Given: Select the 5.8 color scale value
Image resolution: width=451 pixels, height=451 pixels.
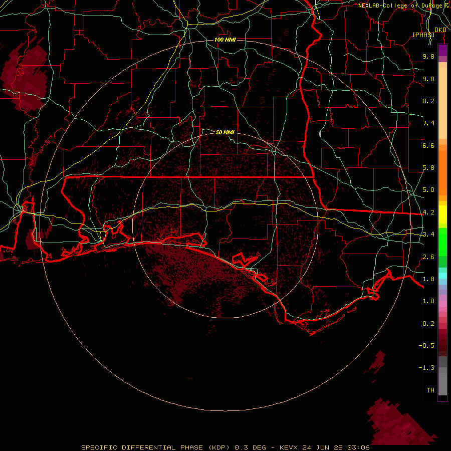Looking at the screenshot, I should click(x=428, y=168).
